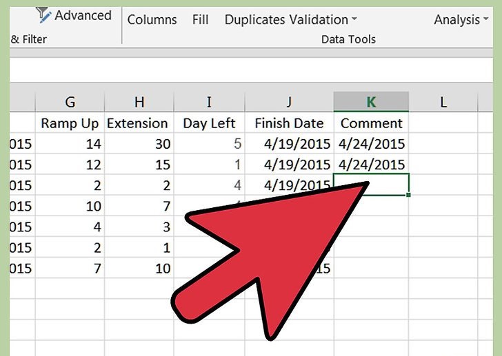Select column G header
Viewport: 502px width, 356px height.
pyautogui.click(x=70, y=102)
